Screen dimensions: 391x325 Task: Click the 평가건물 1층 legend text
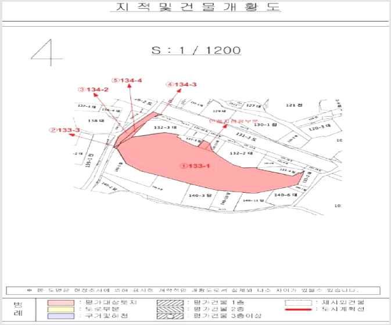pos(219,302)
